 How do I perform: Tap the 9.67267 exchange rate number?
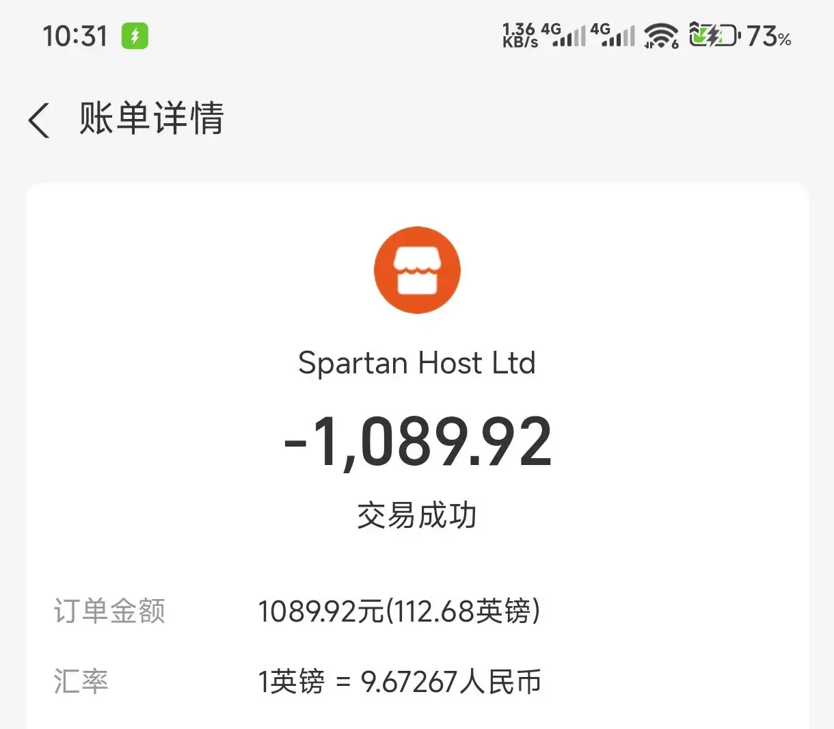409,682
